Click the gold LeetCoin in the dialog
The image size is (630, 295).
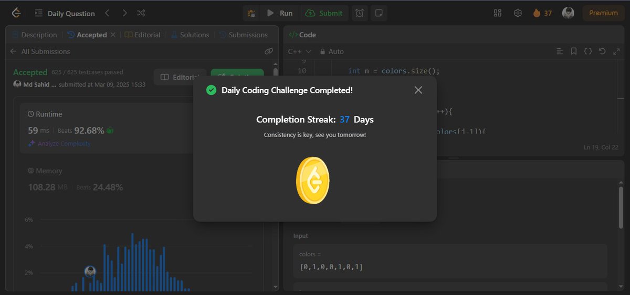[x=313, y=181]
